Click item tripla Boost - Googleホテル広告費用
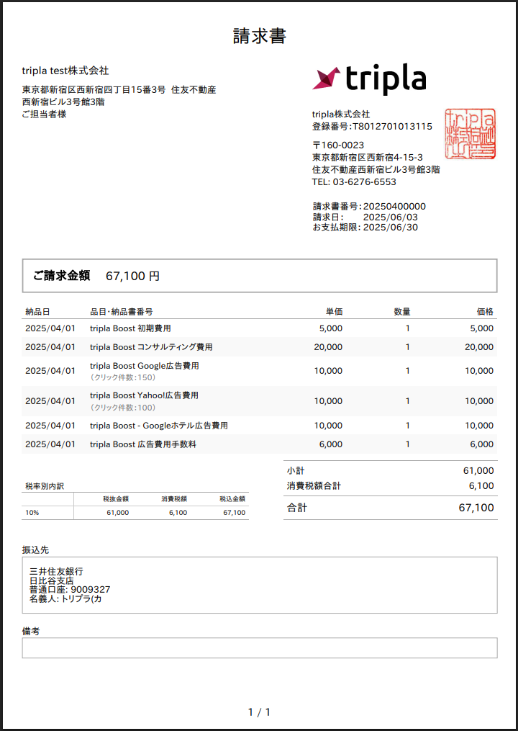Screen dimensions: 518x731 tap(159, 426)
